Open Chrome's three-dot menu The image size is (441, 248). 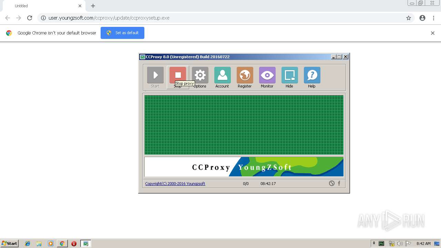pyautogui.click(x=433, y=18)
